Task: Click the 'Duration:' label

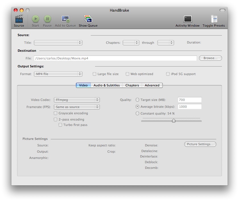Action: (194, 42)
